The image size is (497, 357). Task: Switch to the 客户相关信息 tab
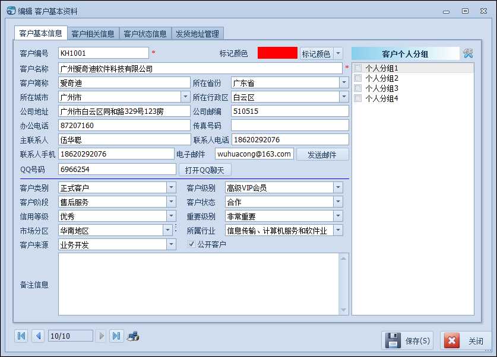93,34
